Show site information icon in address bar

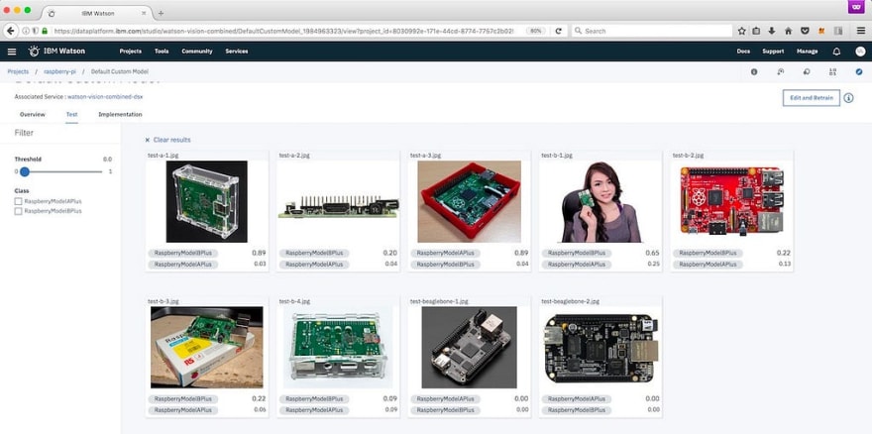tap(26, 31)
